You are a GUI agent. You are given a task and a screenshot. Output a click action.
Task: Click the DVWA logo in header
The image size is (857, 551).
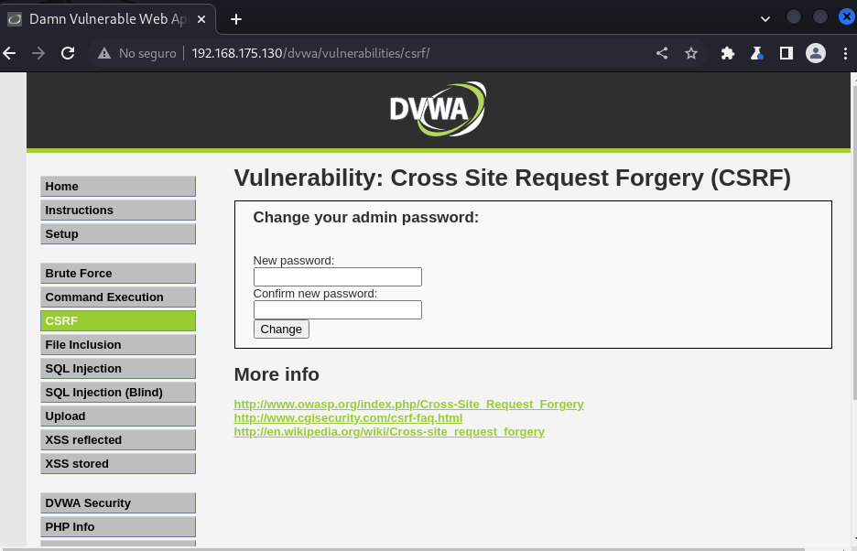[x=438, y=109]
